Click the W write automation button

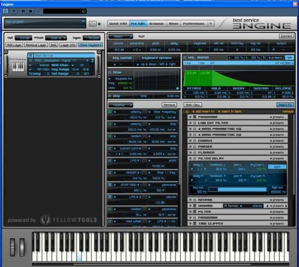[x=30, y=11]
